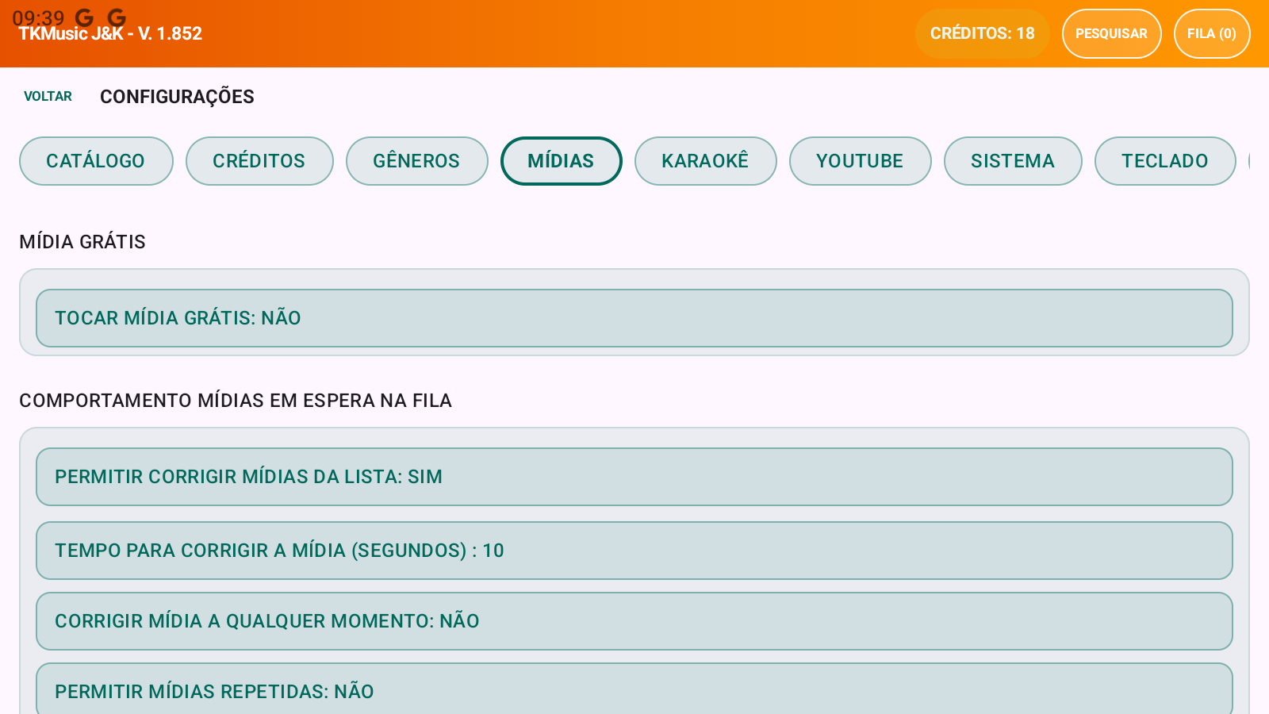Viewport: 1269px width, 714px height.
Task: Go back with the VOLTAR button
Action: click(x=48, y=96)
